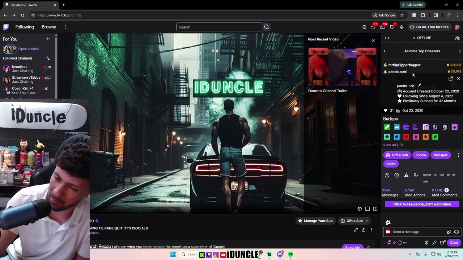The width and height of the screenshot is (463, 260).
Task: Click Gift a Sub in user card
Action: (x=397, y=155)
